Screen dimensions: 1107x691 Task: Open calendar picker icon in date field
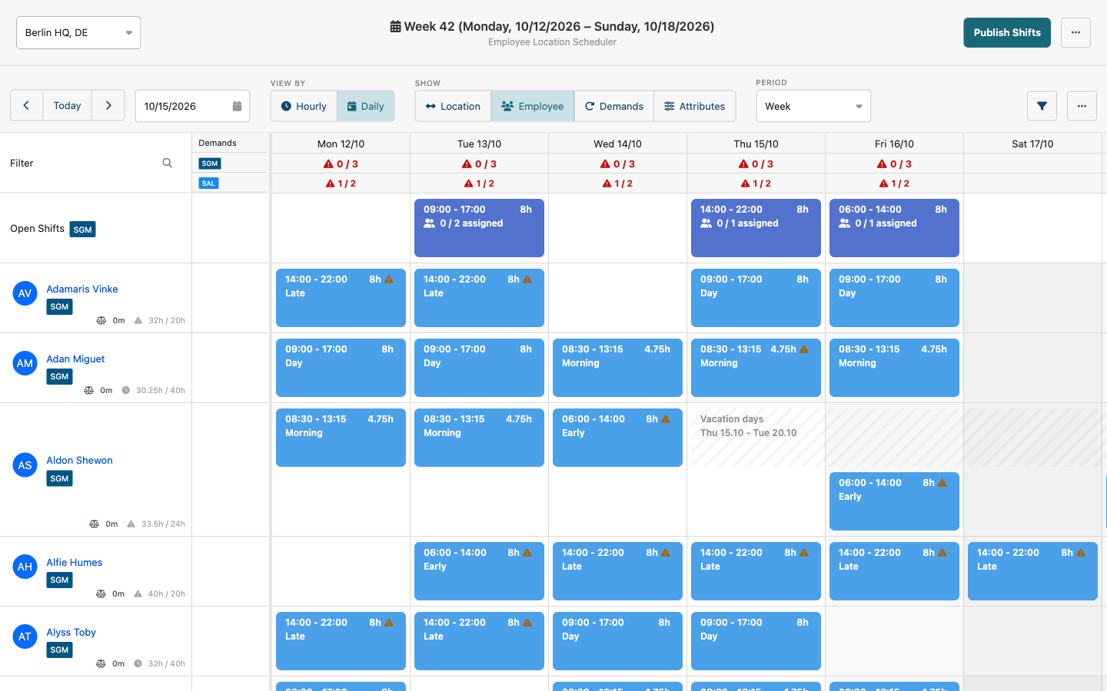pos(237,106)
